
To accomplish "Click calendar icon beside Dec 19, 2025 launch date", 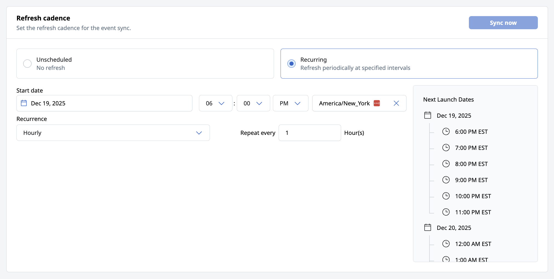I will click(x=428, y=115).
